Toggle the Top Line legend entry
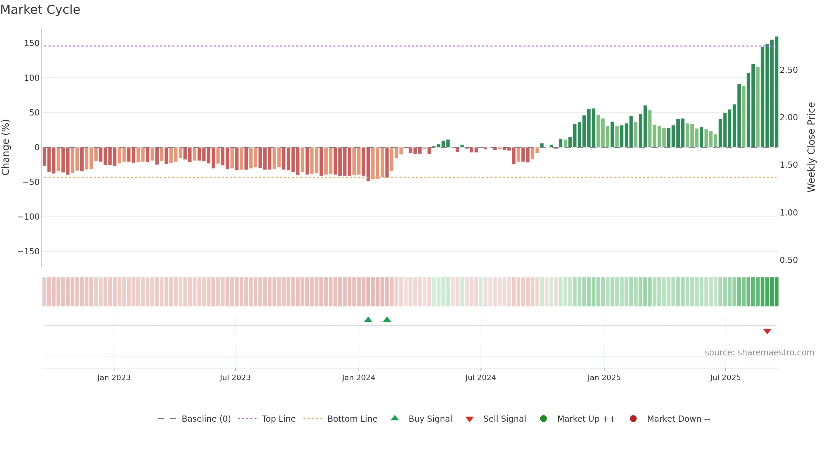This screenshot has width=826, height=464. [267, 419]
